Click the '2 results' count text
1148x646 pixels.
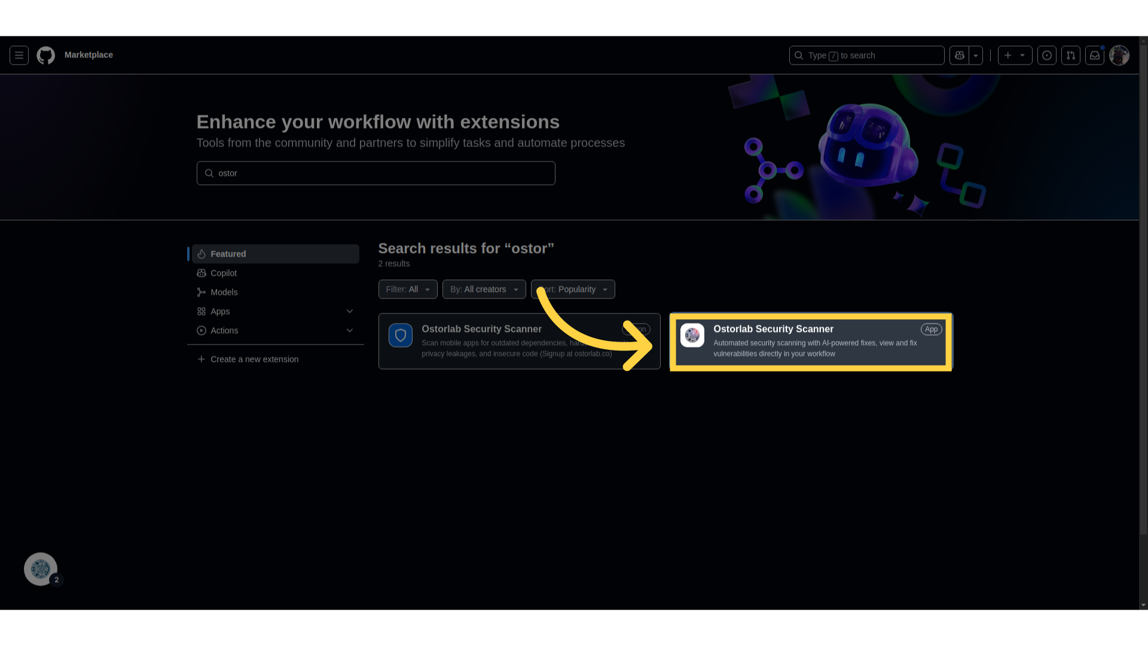[x=394, y=263]
